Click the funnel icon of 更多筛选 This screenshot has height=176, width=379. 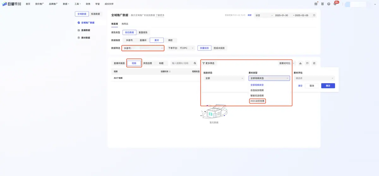pyautogui.click(x=204, y=63)
